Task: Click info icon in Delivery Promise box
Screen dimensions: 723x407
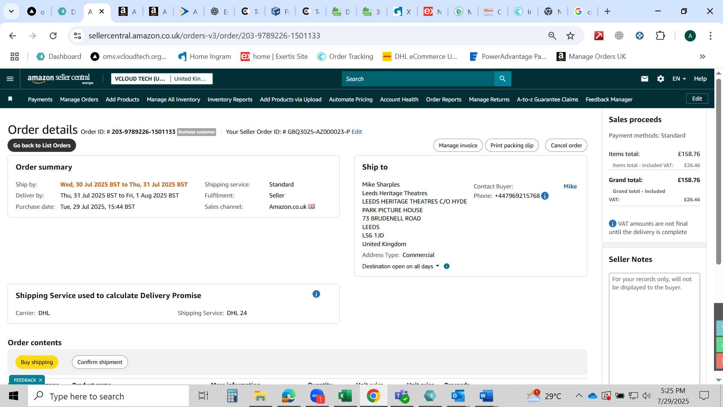Action: click(316, 294)
